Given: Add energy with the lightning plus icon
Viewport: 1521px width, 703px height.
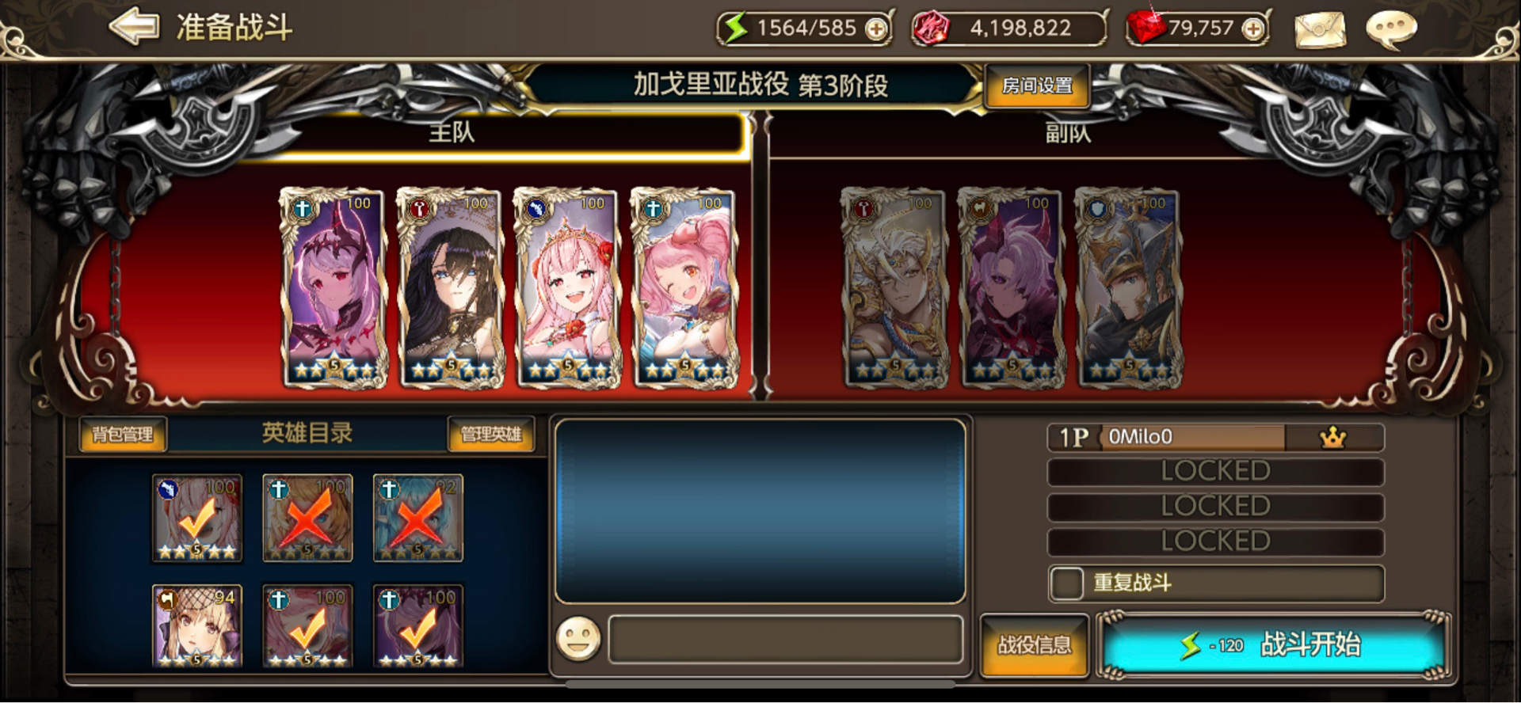Looking at the screenshot, I should [876, 29].
